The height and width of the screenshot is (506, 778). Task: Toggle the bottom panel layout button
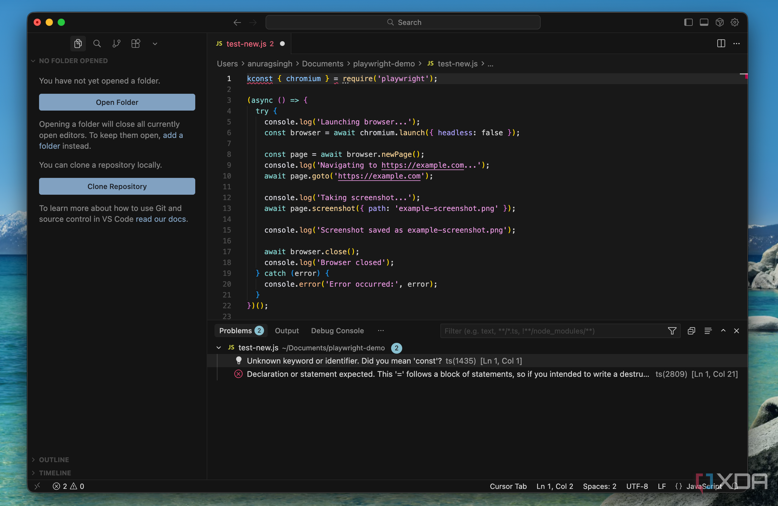point(704,22)
